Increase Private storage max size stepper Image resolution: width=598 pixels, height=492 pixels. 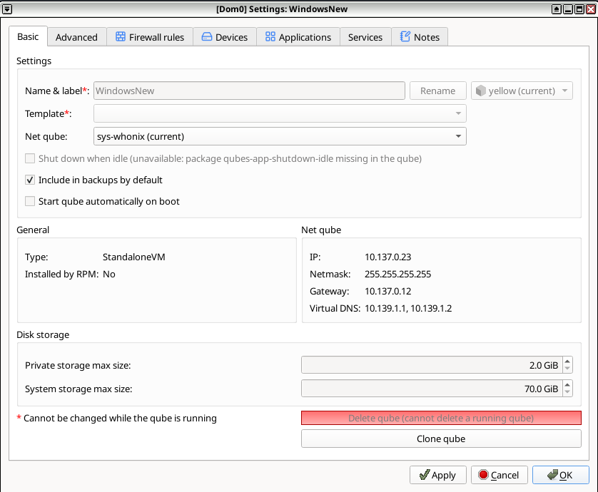pos(567,362)
